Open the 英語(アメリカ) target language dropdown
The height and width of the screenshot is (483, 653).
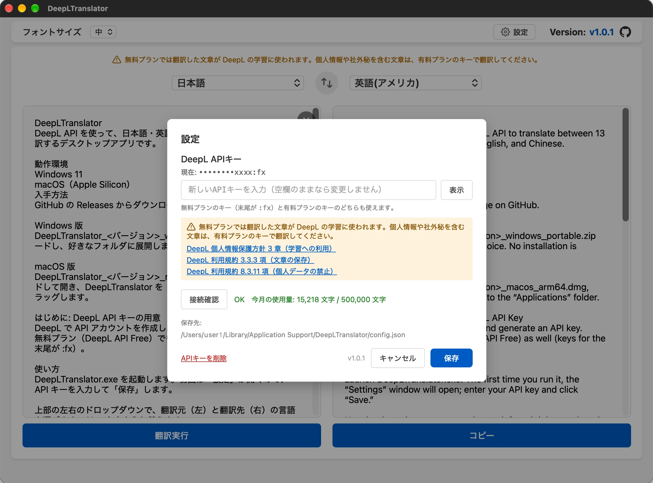click(x=415, y=83)
